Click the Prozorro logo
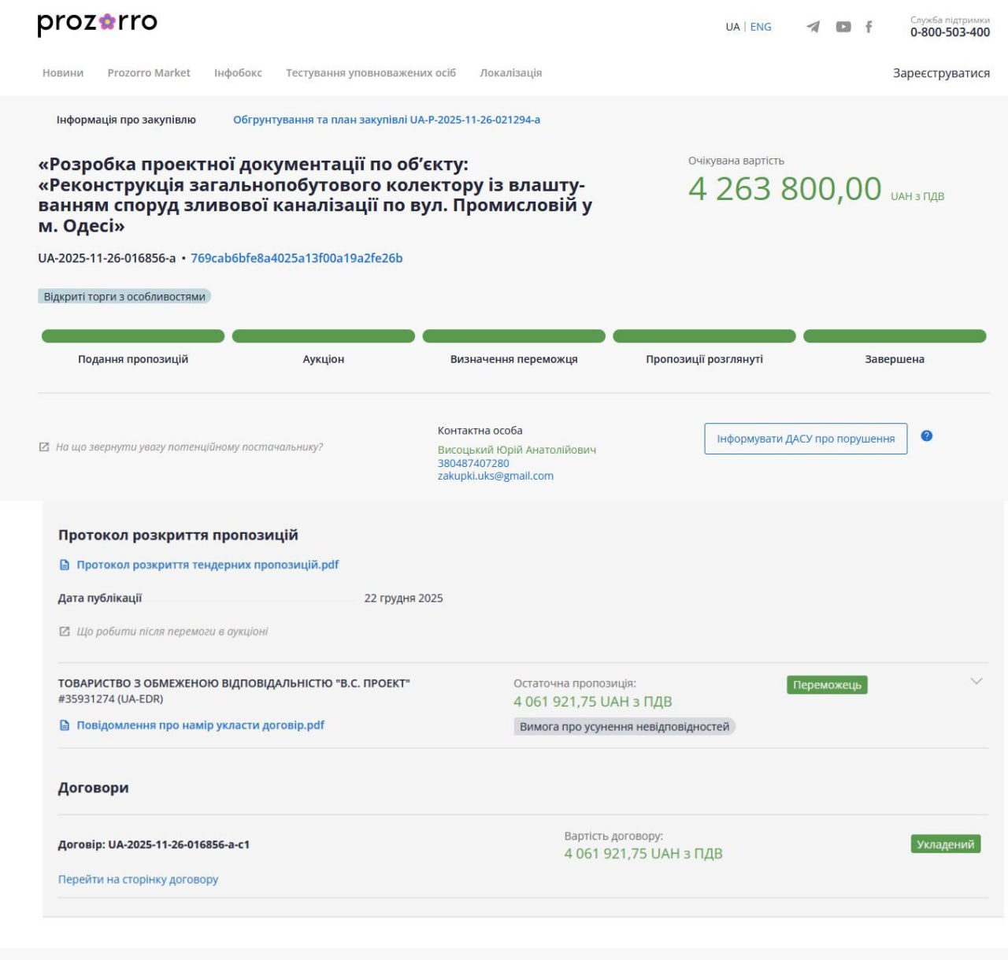This screenshot has width=1008, height=960. point(97,23)
